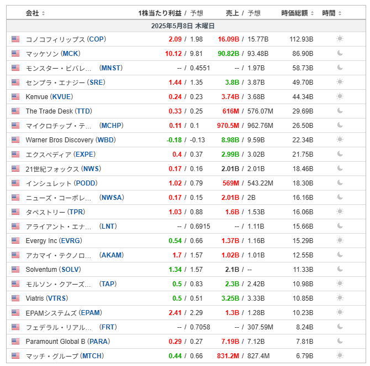Viewport: 370px width, 366px height.
Task: Click the moon icon in AKAM row
Action: pyautogui.click(x=340, y=255)
